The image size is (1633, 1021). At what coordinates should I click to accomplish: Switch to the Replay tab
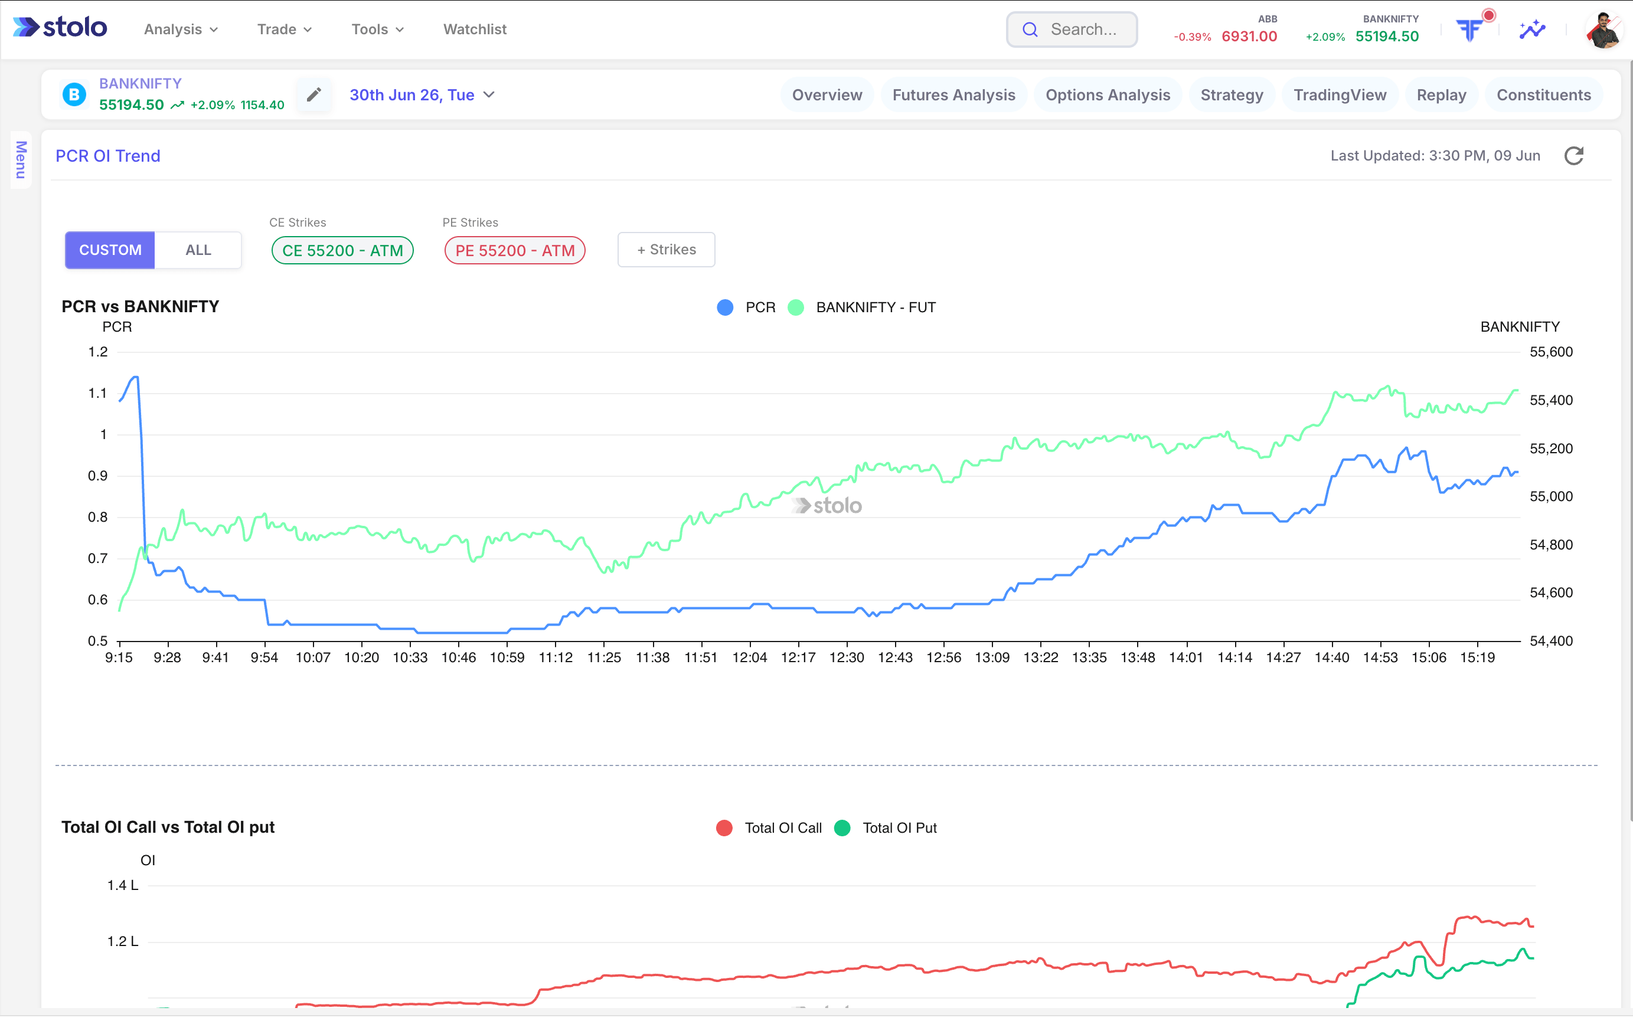(1441, 95)
